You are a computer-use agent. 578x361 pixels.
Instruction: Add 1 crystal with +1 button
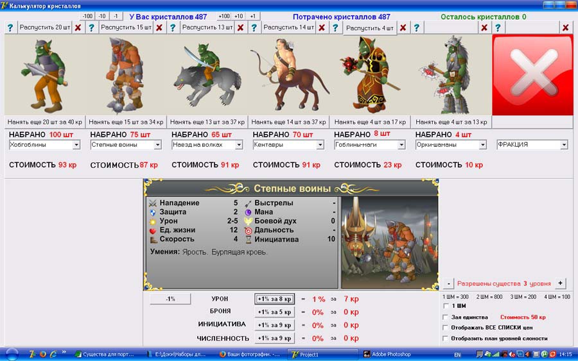coord(253,16)
